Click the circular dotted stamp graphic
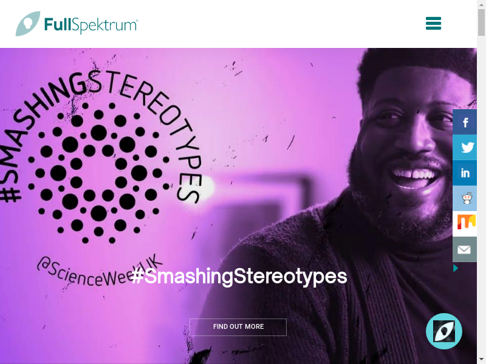This screenshot has width=486, height=364. (98, 173)
